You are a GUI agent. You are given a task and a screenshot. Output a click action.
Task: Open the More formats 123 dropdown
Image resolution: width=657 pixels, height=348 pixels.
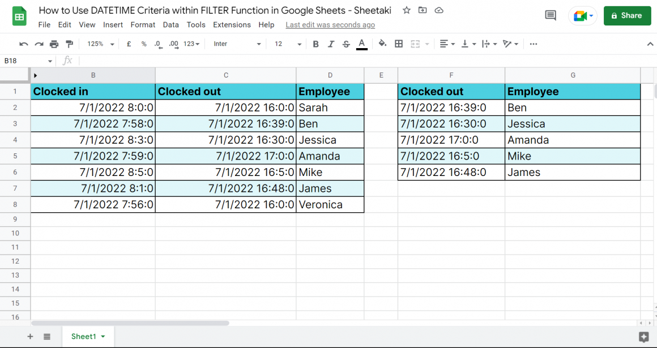pyautogui.click(x=189, y=44)
